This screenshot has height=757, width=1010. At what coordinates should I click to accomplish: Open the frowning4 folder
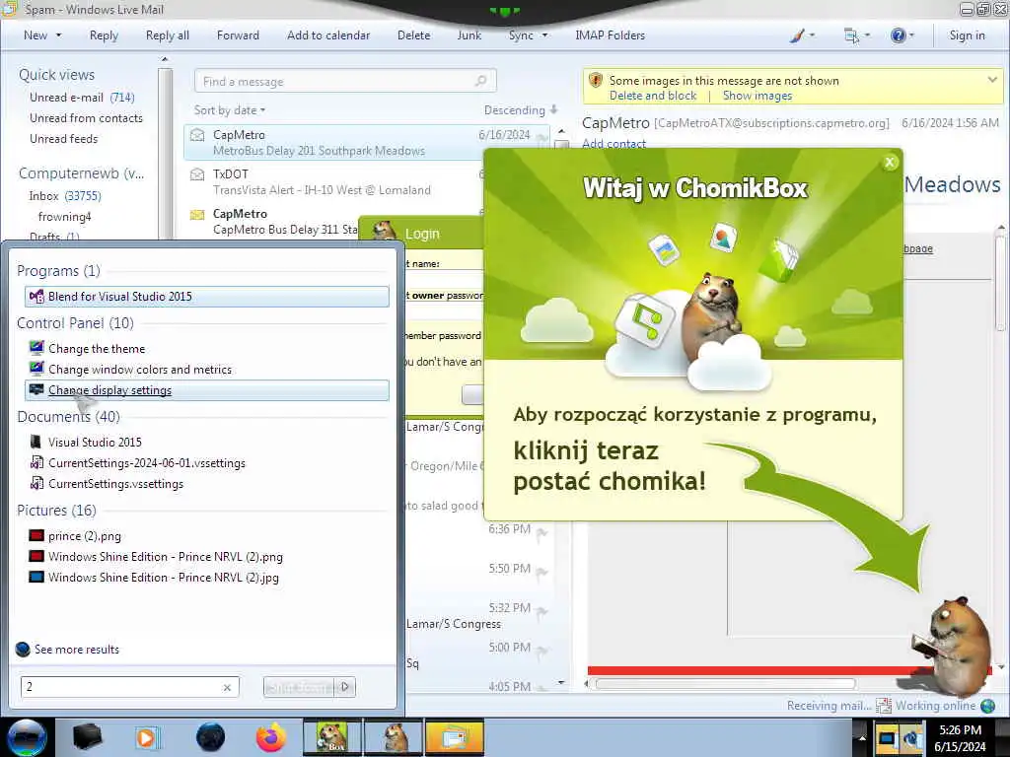[64, 216]
